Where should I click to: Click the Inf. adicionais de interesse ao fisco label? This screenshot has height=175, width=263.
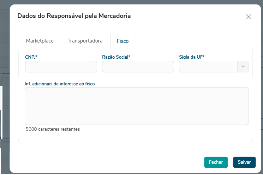[60, 84]
